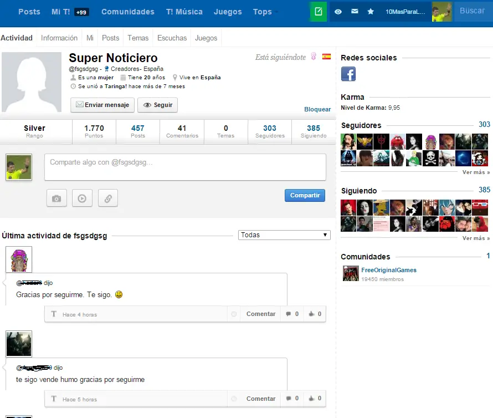The width and height of the screenshot is (493, 418).
Task: Open the 10MasParaL user menu
Action: tap(405, 12)
